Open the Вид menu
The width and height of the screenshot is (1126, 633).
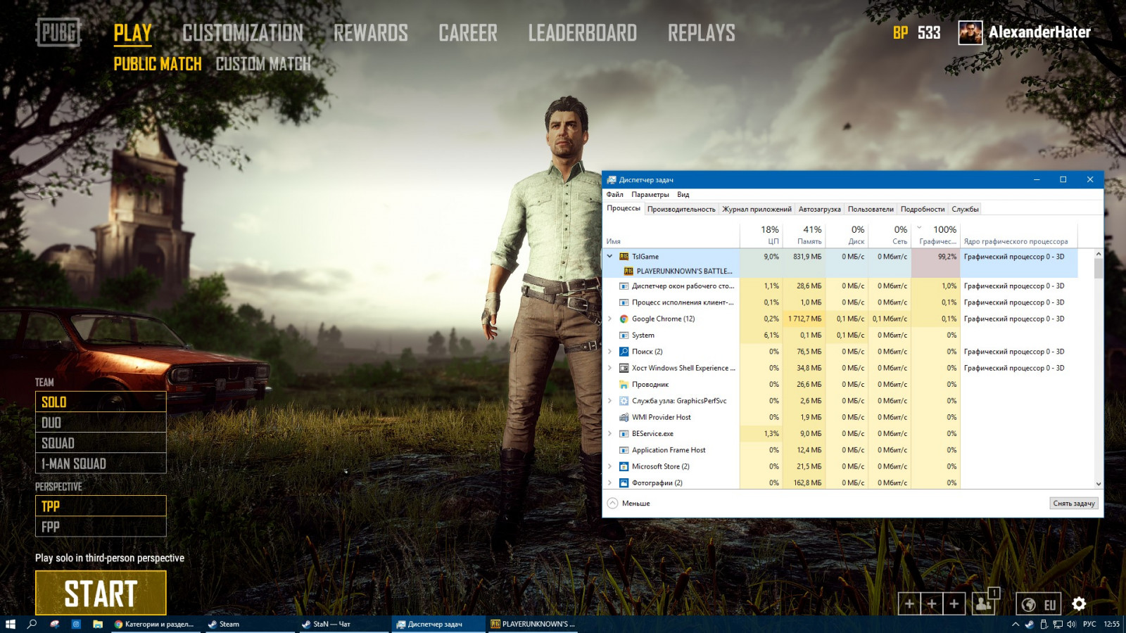click(x=683, y=195)
